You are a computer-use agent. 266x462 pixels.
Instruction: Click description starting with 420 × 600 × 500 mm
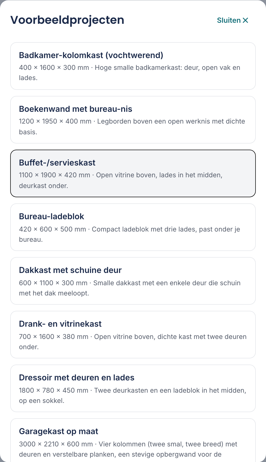[129, 234]
